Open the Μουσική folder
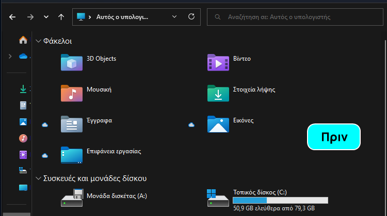Viewport: 387px width, 216px height. click(x=86, y=93)
